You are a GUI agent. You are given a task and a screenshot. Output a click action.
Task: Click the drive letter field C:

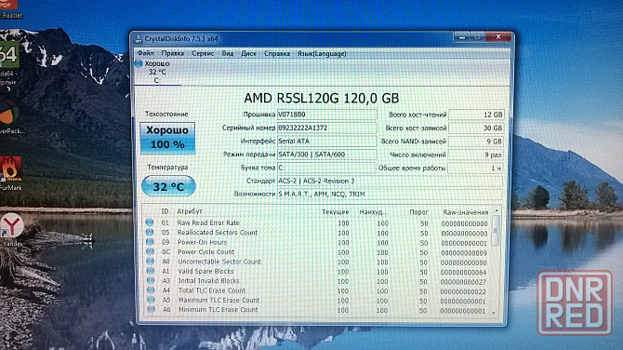[326, 168]
